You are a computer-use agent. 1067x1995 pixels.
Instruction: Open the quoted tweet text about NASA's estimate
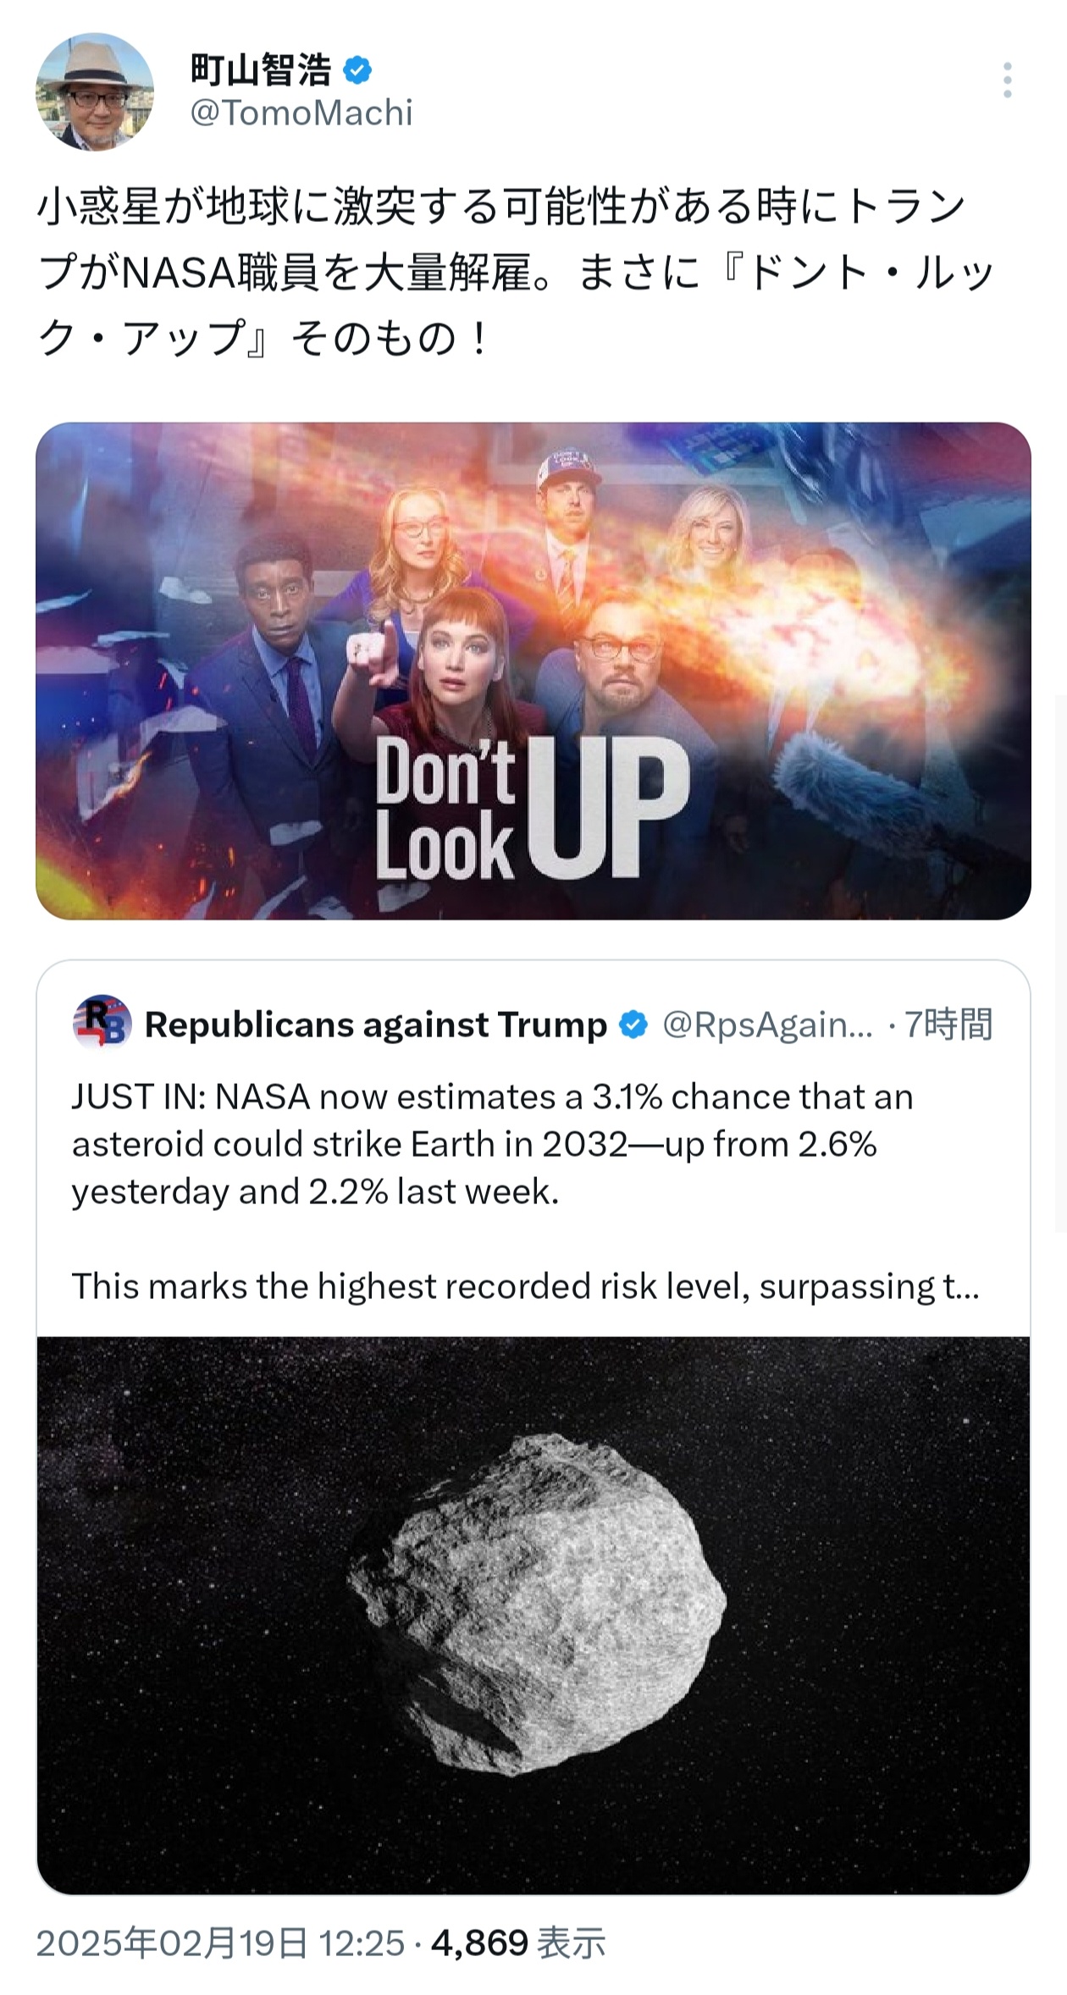525,1191
